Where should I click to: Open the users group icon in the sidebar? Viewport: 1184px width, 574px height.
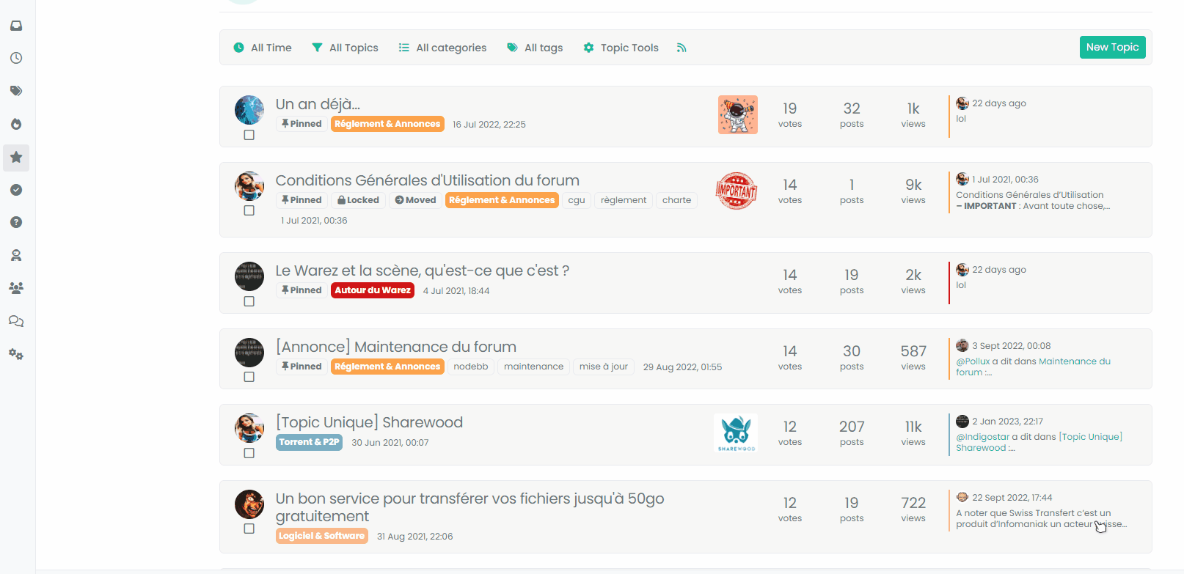16,288
